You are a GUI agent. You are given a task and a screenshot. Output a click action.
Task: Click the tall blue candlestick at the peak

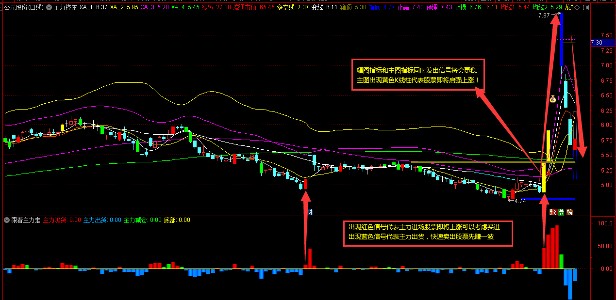[561, 40]
